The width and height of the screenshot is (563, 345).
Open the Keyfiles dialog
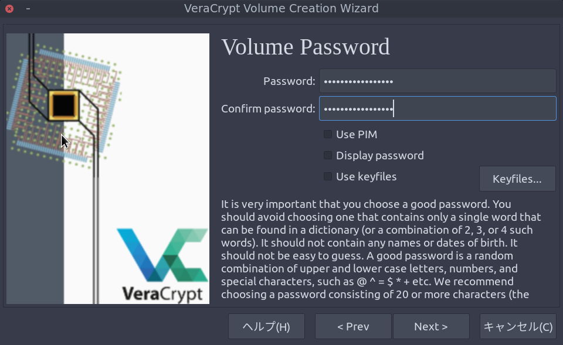click(517, 178)
